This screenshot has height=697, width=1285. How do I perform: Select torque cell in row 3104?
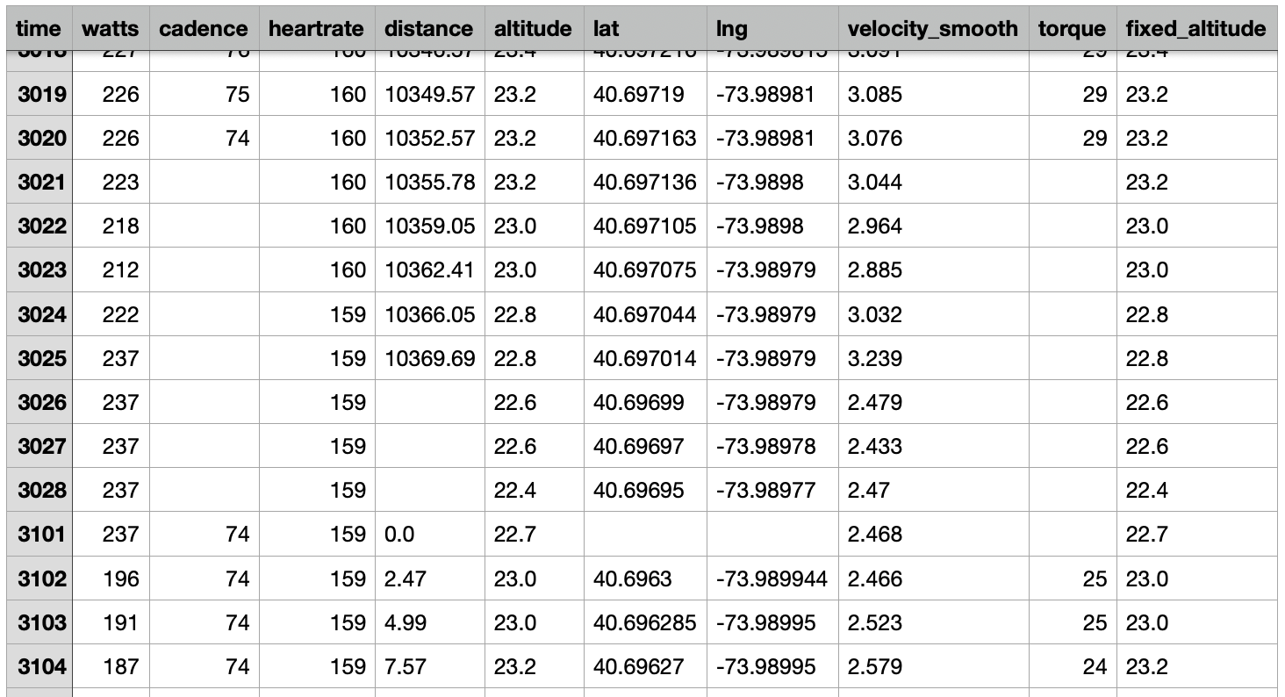coord(1073,666)
